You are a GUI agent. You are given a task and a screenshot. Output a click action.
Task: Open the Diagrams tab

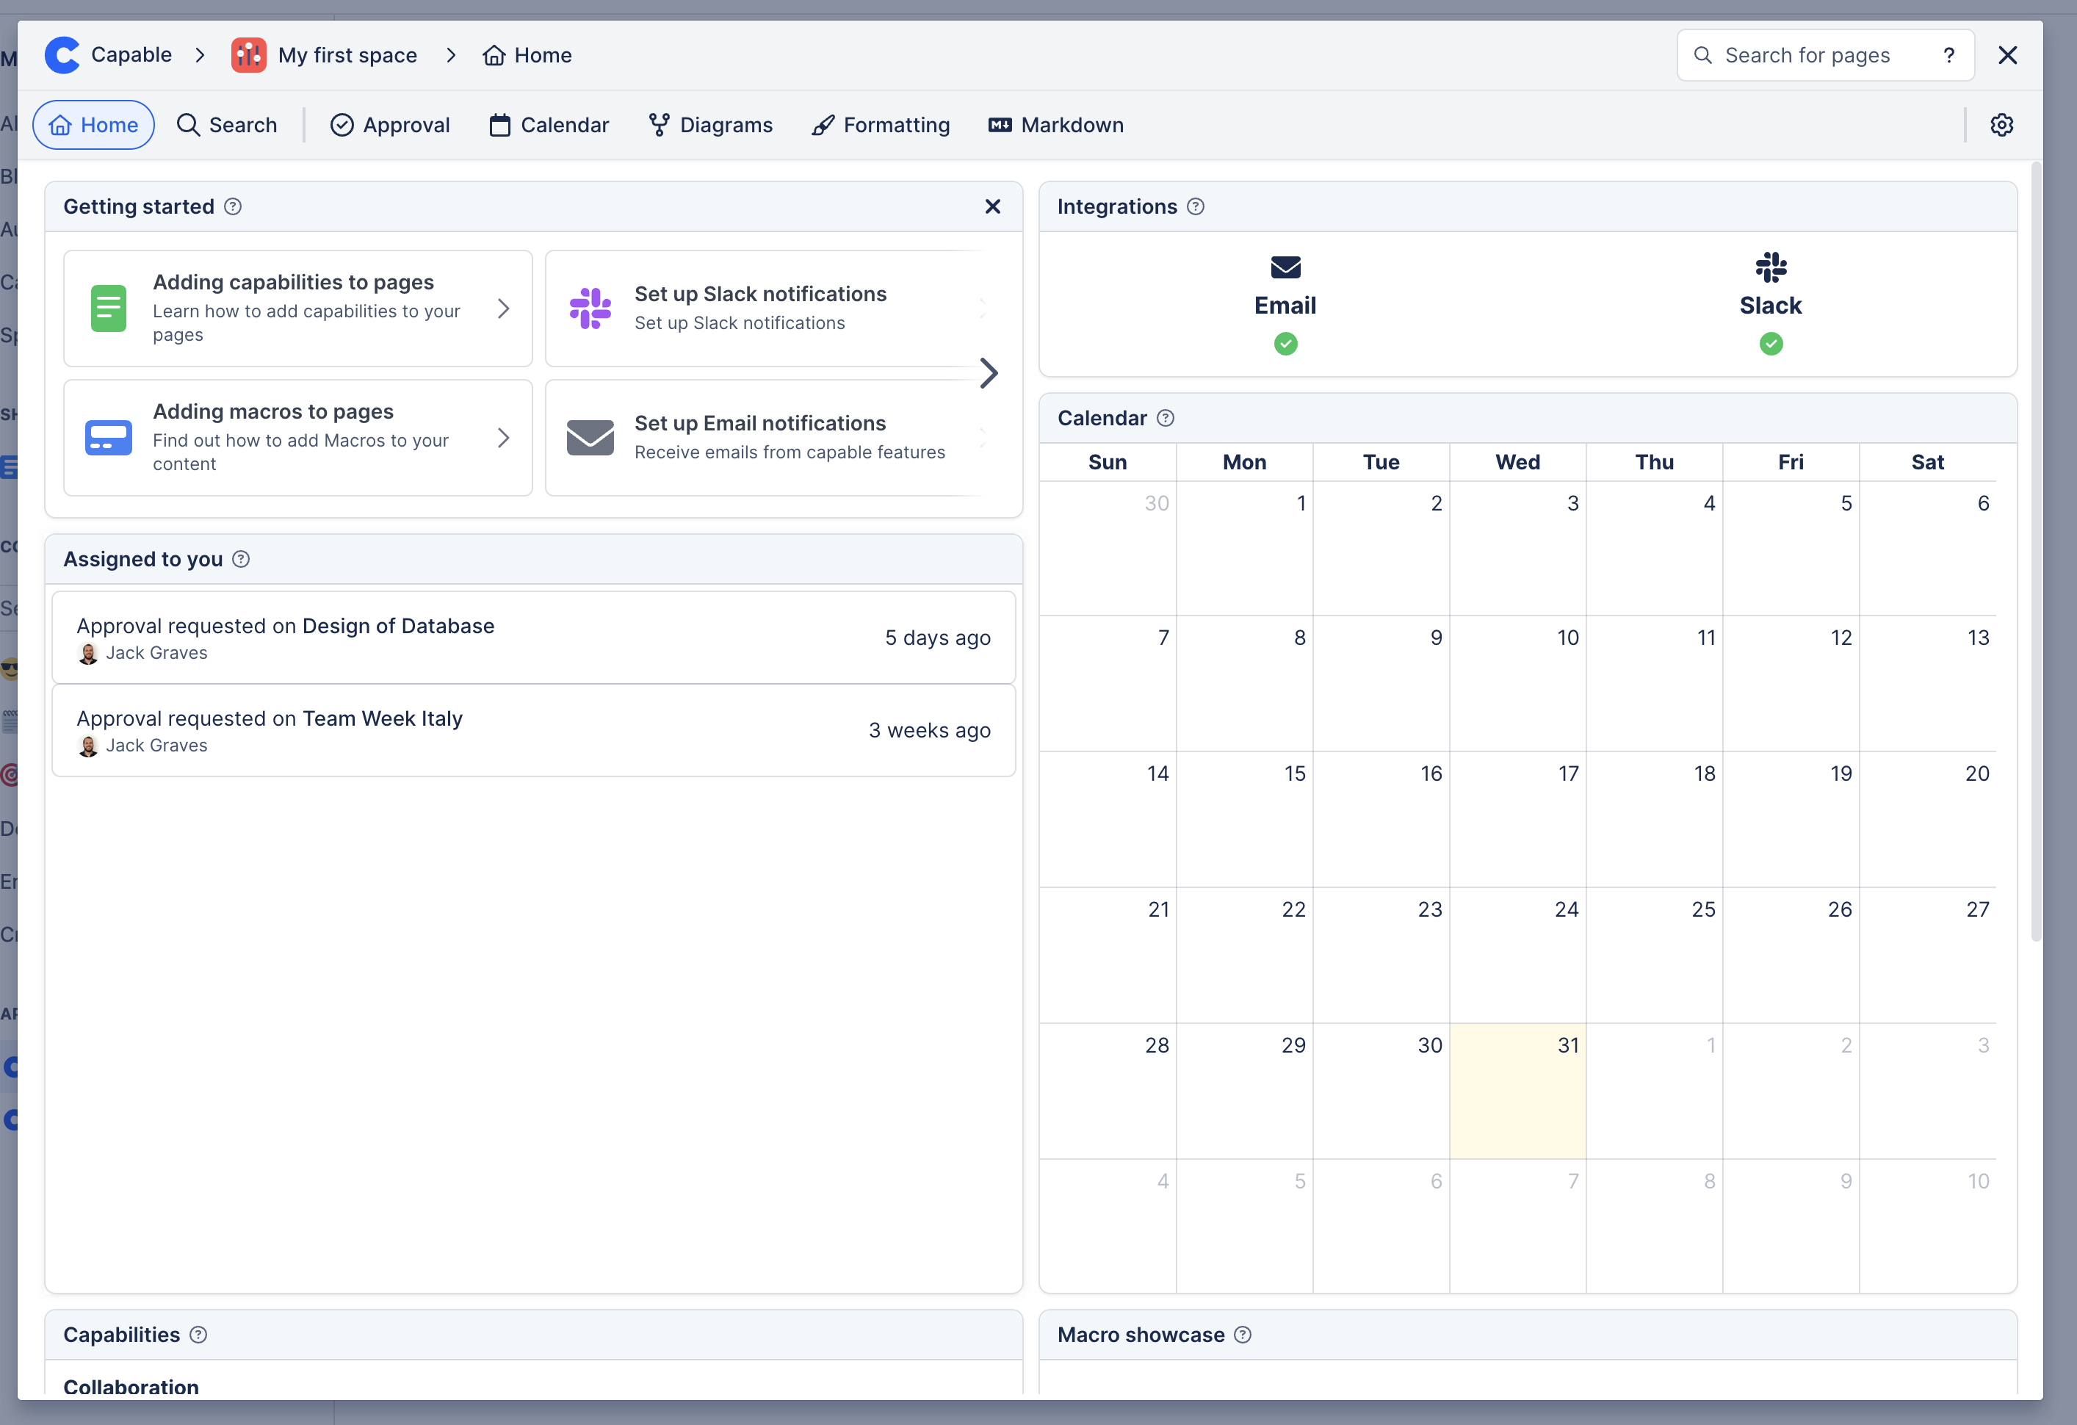710,125
